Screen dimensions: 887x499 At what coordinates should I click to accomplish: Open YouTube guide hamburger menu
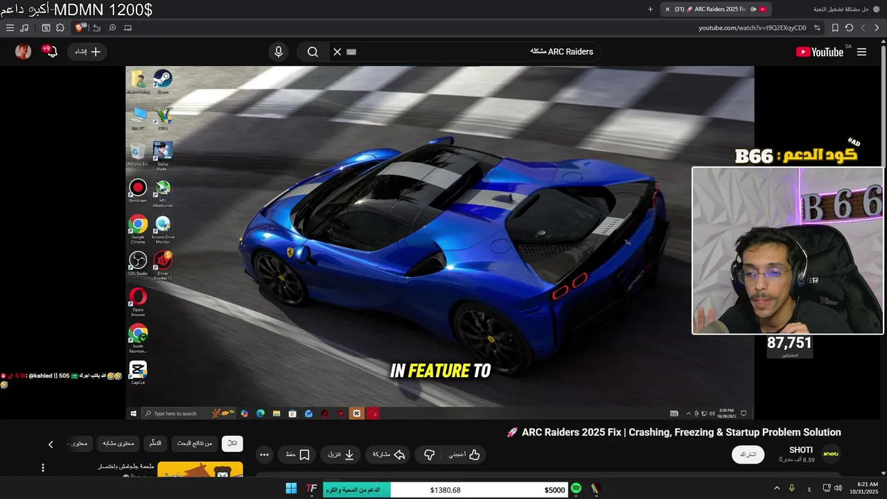(861, 52)
